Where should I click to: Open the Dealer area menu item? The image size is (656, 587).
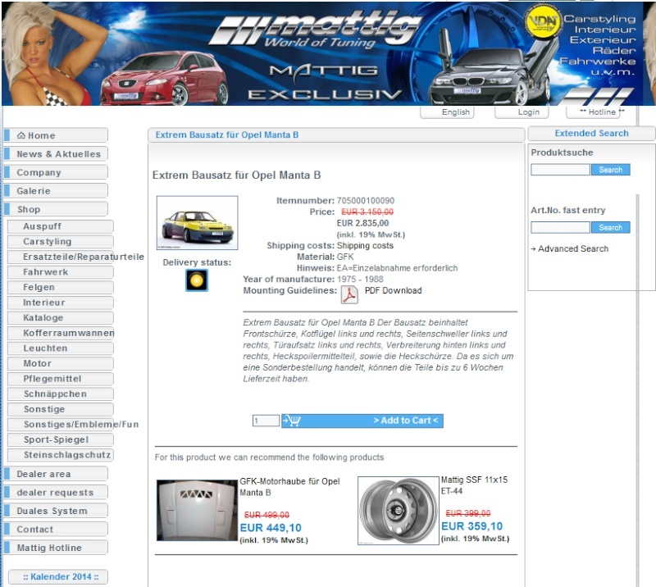click(56, 474)
